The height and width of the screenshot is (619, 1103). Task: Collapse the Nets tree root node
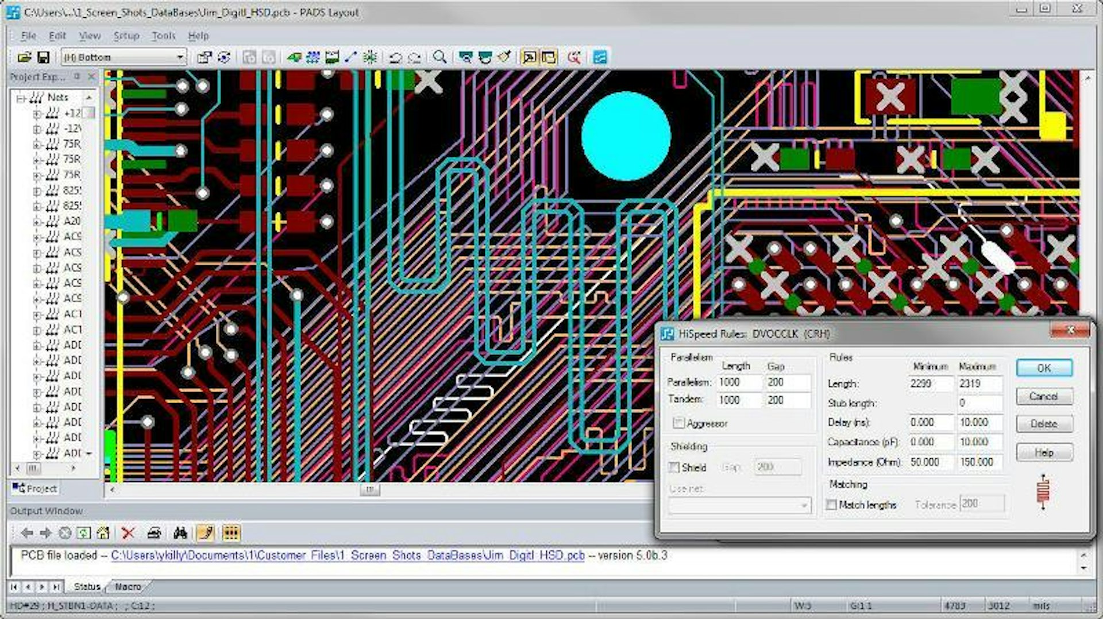click(x=21, y=98)
